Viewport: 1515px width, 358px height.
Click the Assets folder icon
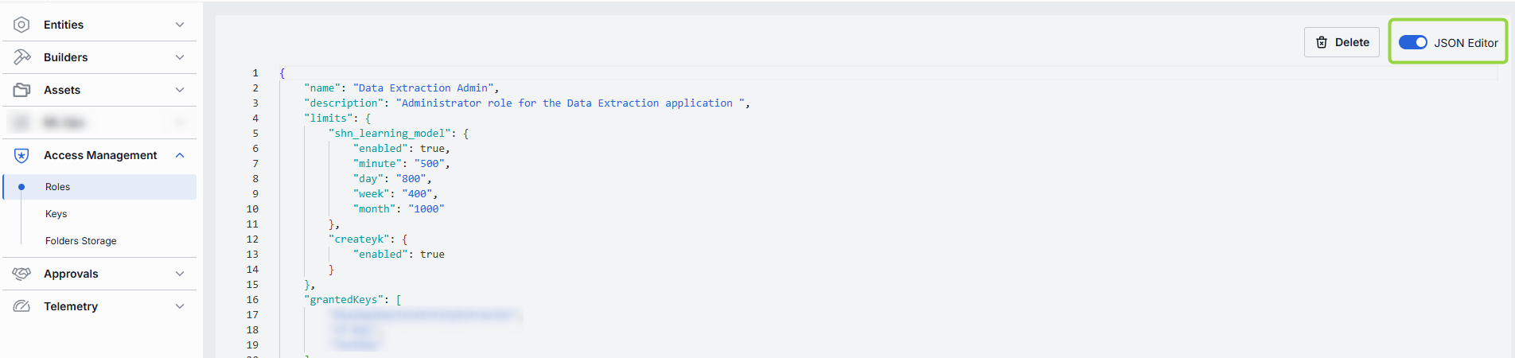pyautogui.click(x=21, y=90)
